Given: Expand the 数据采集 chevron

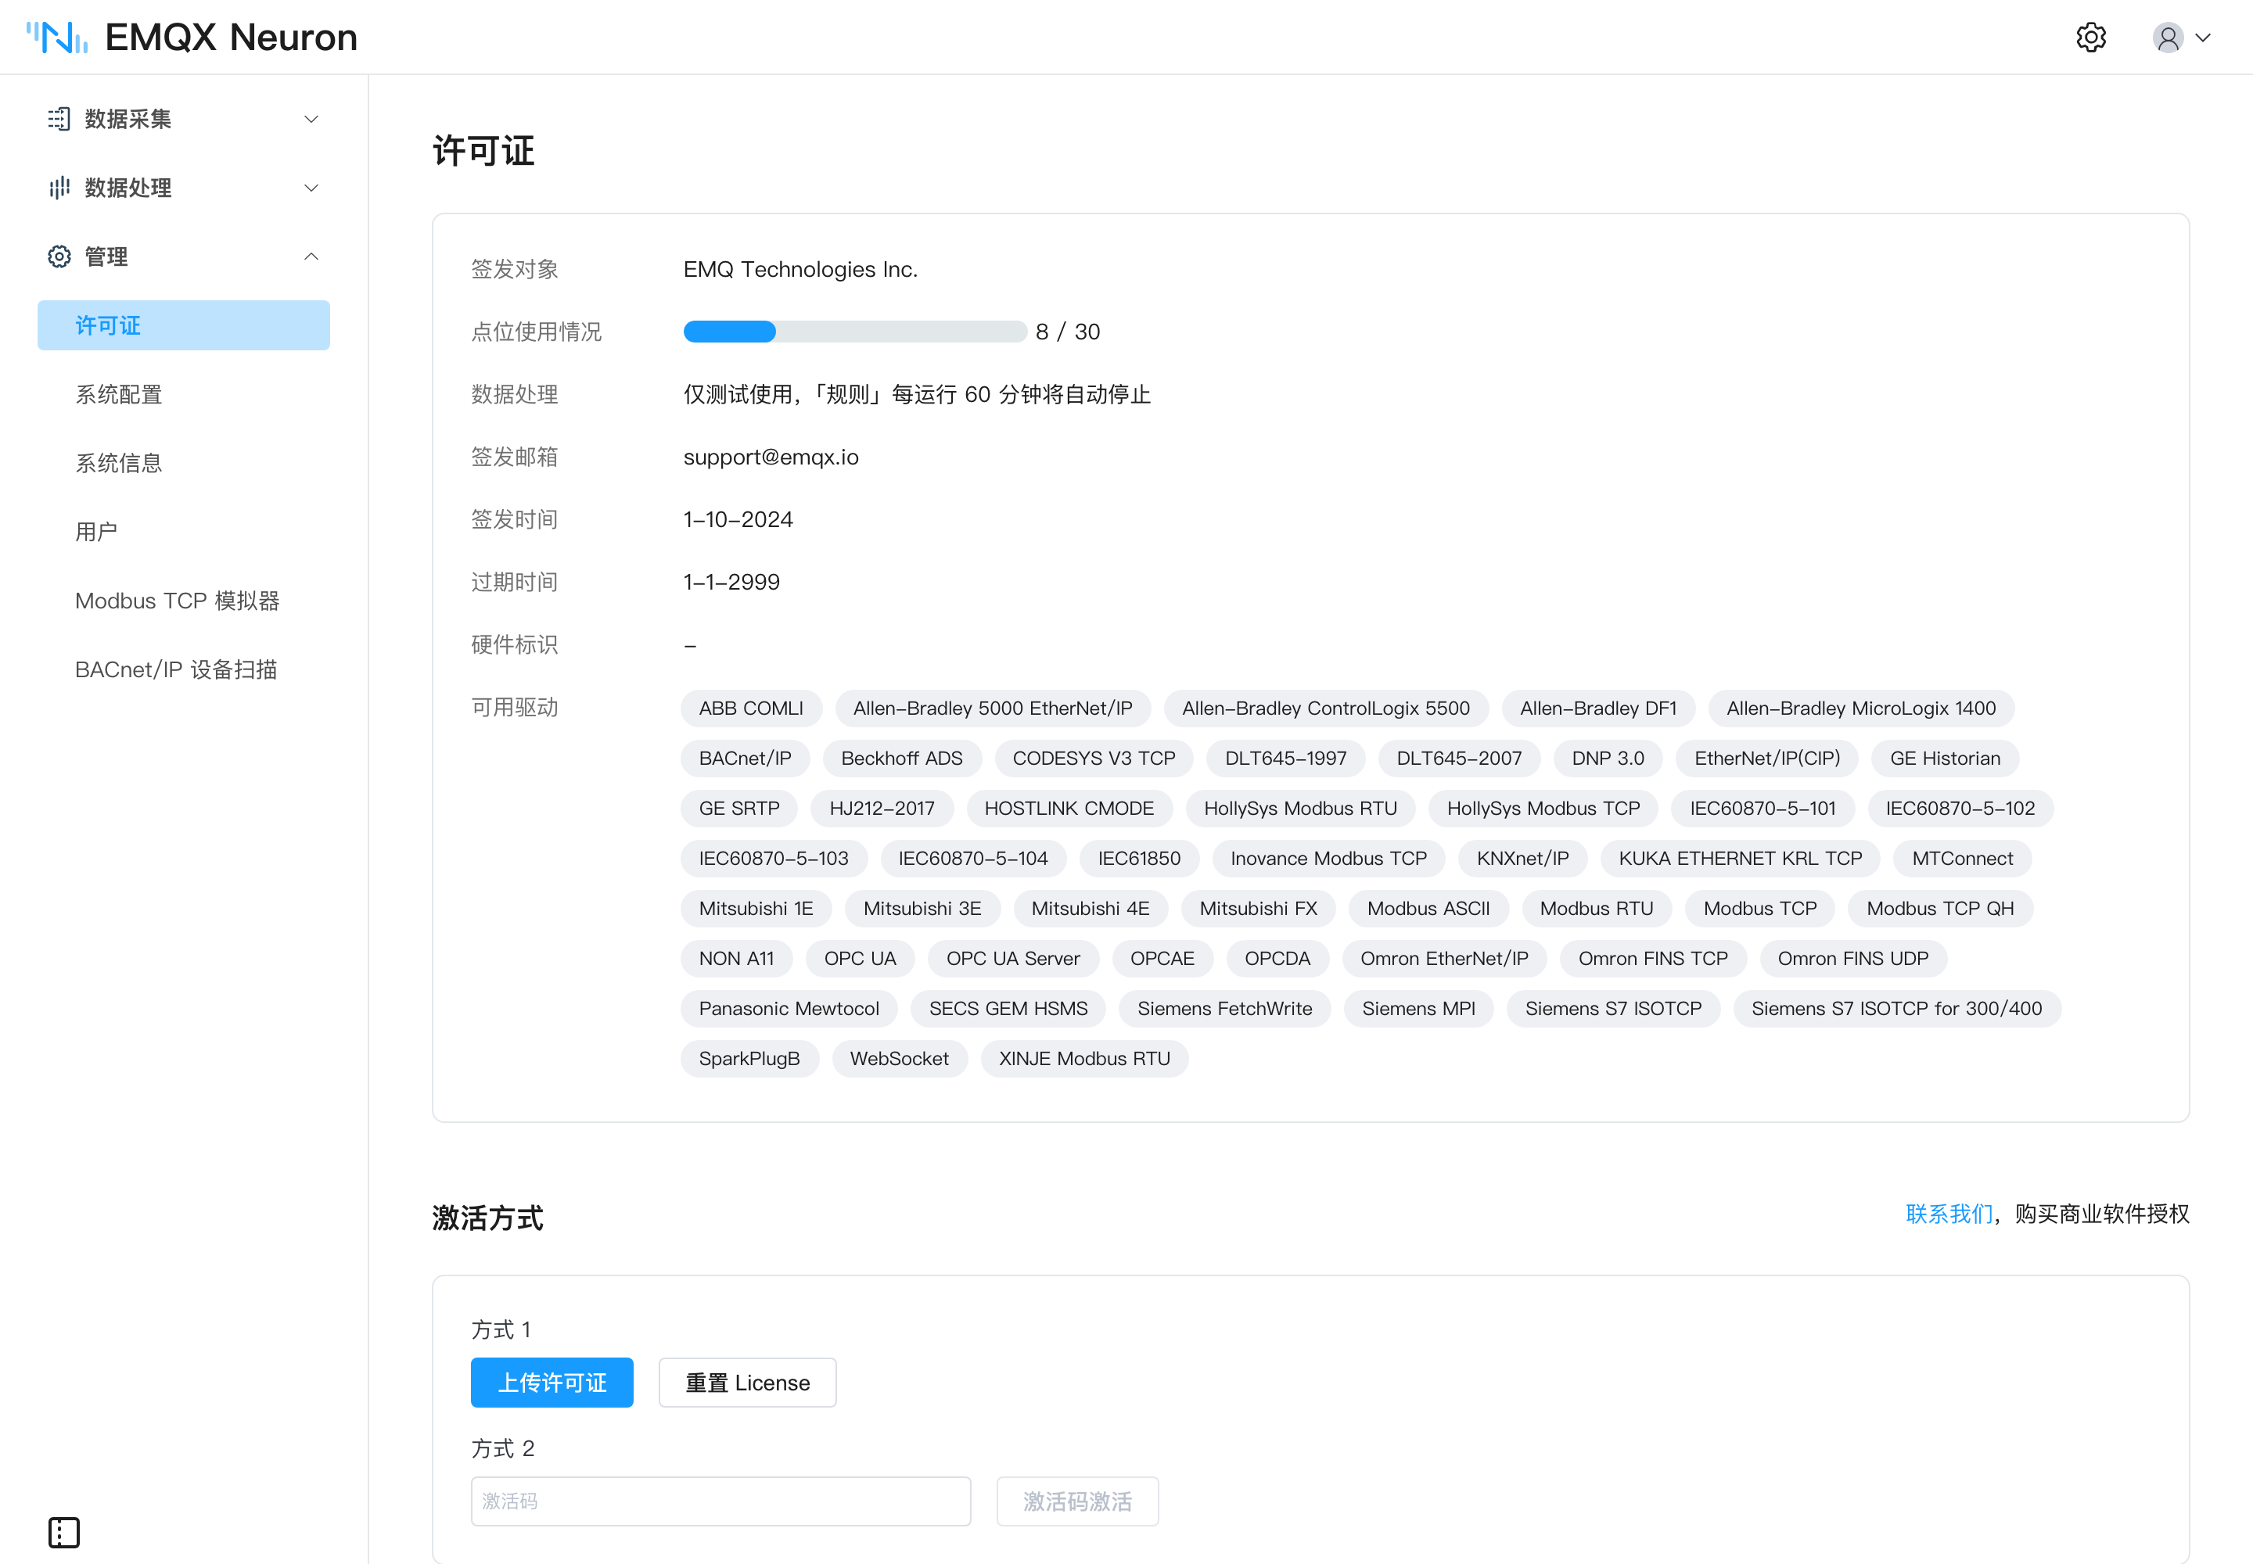Looking at the screenshot, I should pos(311,119).
